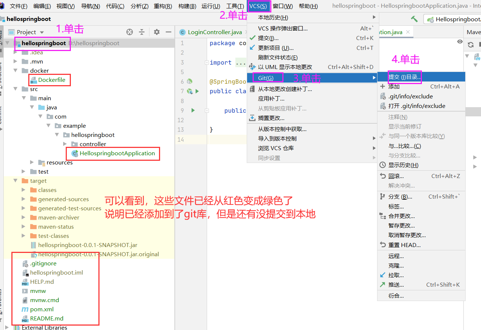Screen dimensions: 481x330
Task: Open the 文件(F) menu
Action: pos(18,6)
